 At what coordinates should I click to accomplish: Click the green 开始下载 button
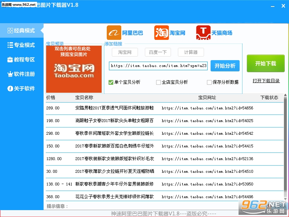point(266,63)
